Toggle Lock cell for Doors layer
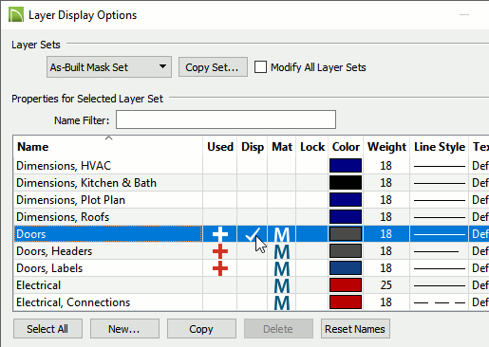 point(312,234)
